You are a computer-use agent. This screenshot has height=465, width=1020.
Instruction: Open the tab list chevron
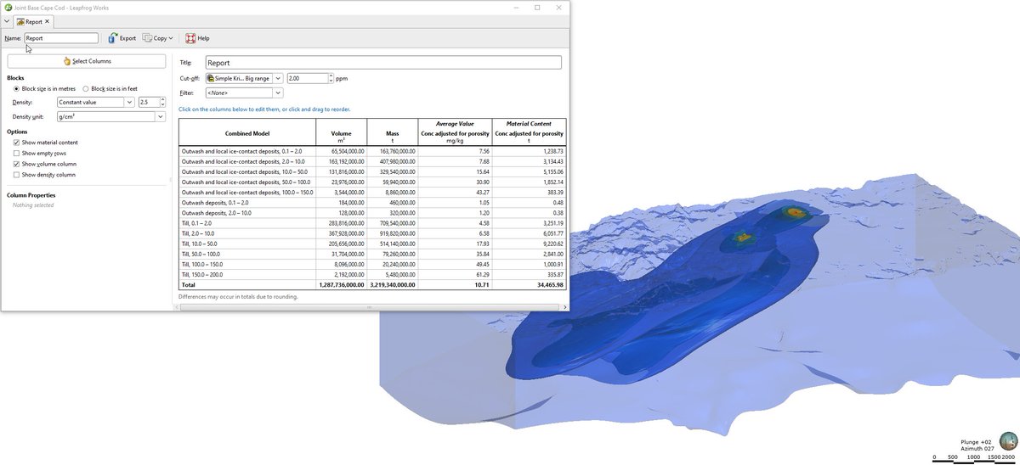[x=7, y=21]
